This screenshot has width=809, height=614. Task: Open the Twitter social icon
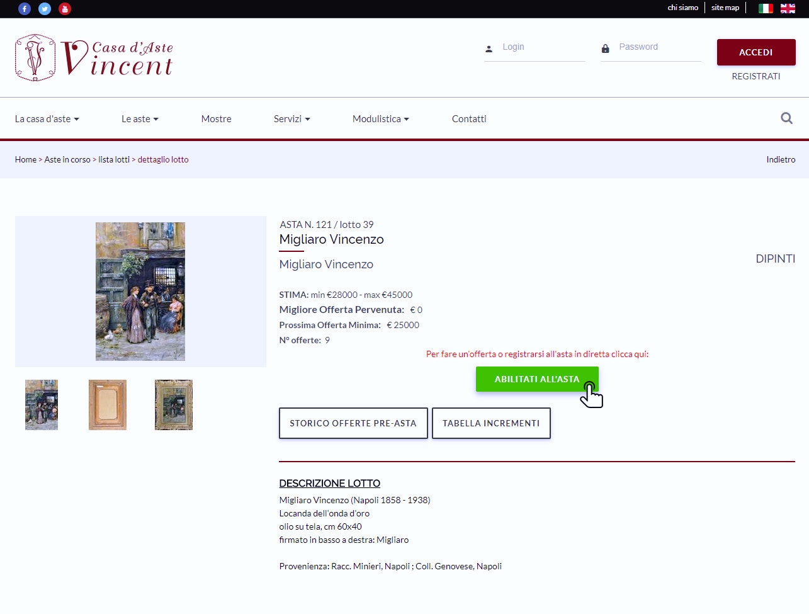click(45, 9)
